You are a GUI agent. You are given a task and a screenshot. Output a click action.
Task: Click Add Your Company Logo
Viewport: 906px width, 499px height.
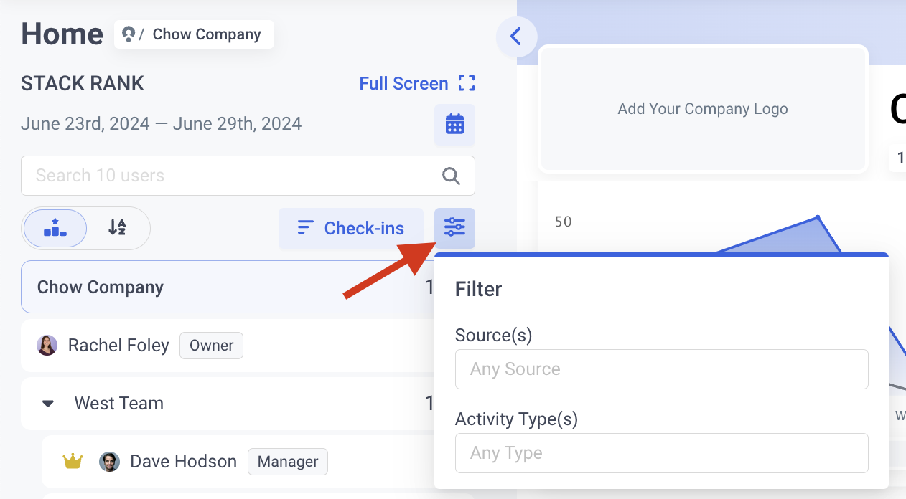click(702, 109)
